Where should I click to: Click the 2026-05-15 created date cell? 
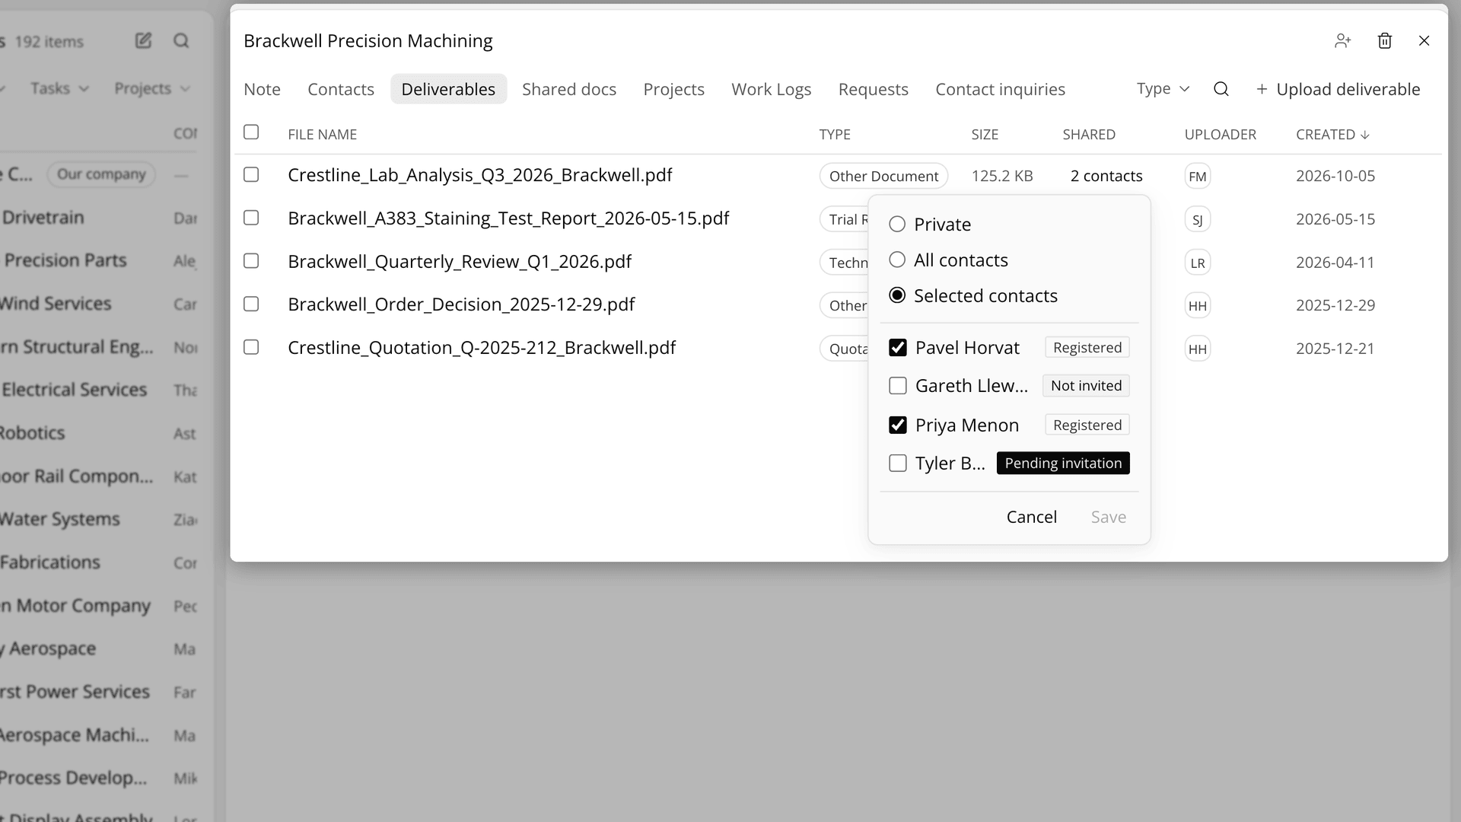(1335, 219)
